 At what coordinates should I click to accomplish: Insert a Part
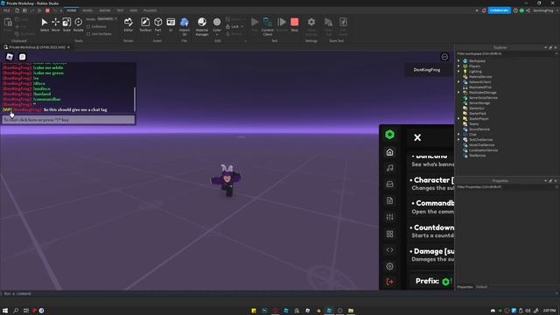pyautogui.click(x=157, y=24)
